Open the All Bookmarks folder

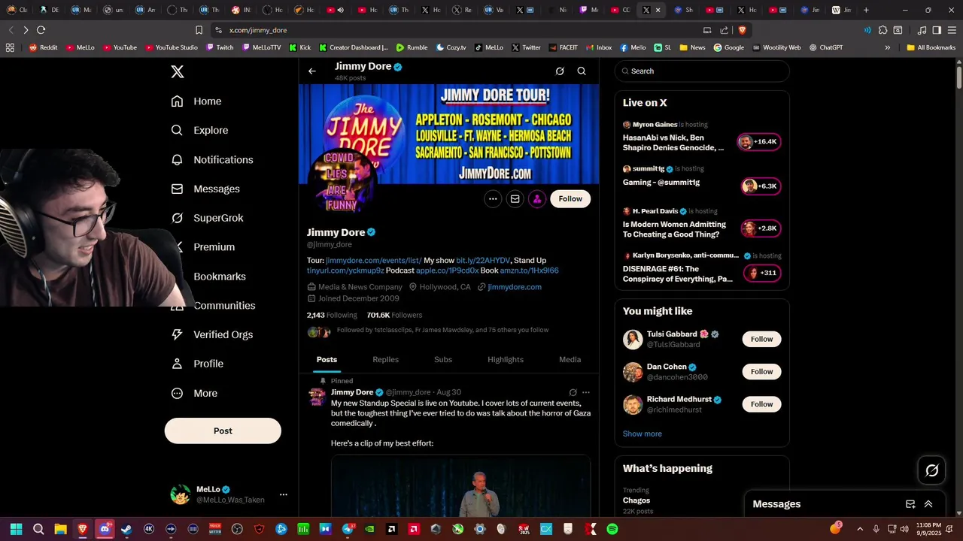point(931,47)
